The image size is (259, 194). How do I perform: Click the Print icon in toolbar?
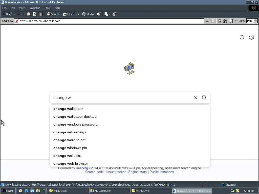114,14
